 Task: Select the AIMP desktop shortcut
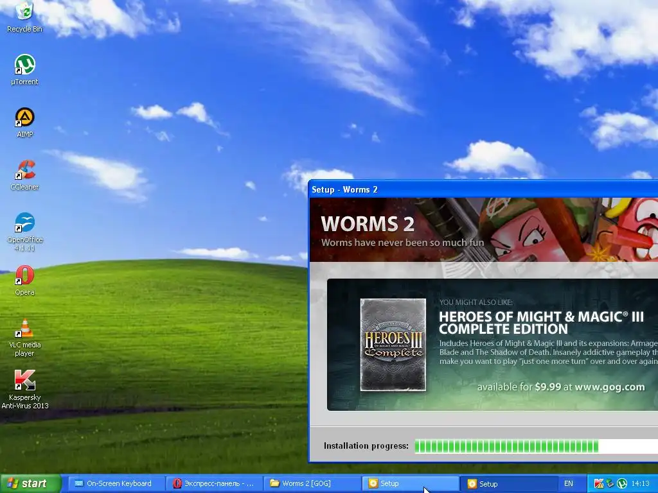click(x=24, y=123)
